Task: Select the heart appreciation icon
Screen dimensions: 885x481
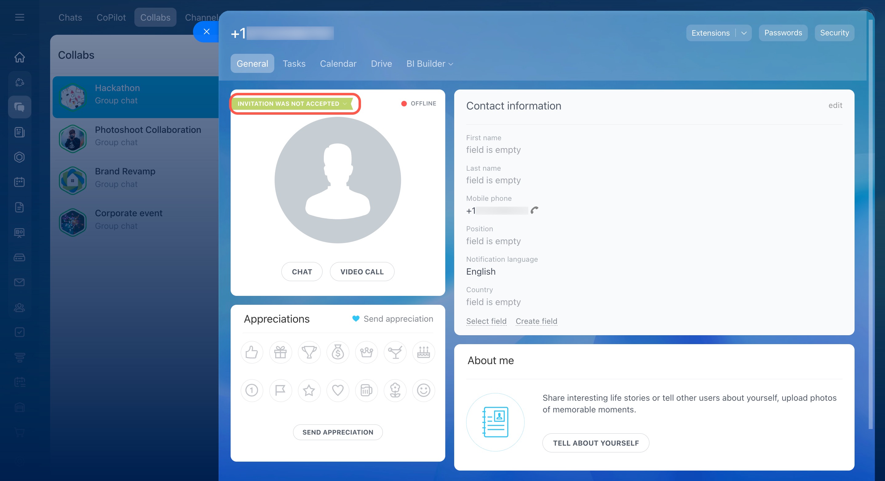Action: click(x=338, y=390)
